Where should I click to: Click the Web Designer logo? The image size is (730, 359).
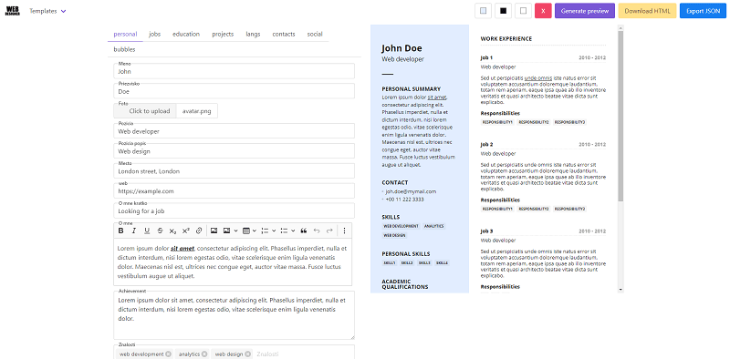(x=13, y=11)
